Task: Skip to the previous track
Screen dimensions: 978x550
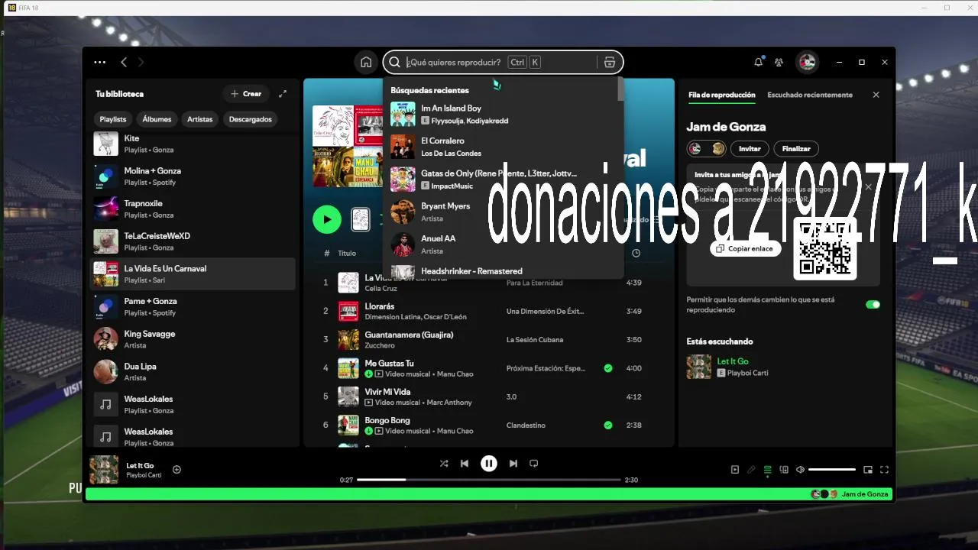Action: coord(465,464)
